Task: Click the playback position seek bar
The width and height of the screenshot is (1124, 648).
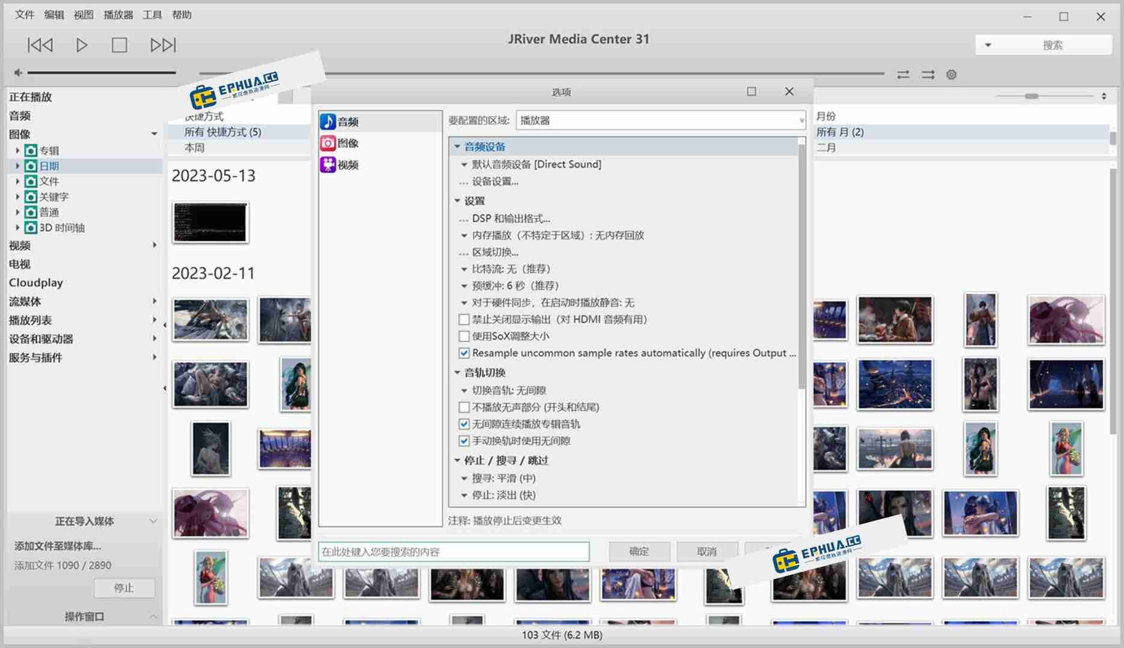Action: [x=541, y=73]
